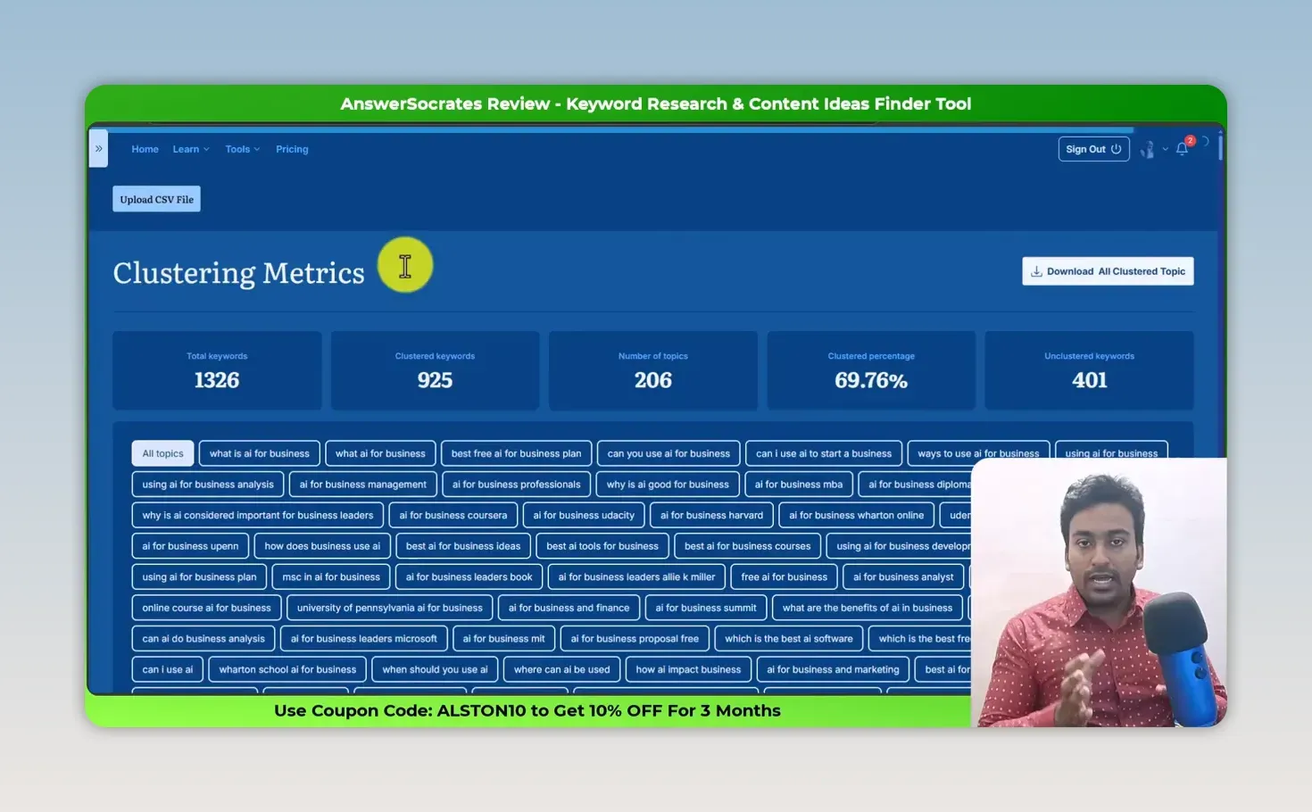Open the notifications bell icon
This screenshot has height=812, width=1312.
point(1182,149)
